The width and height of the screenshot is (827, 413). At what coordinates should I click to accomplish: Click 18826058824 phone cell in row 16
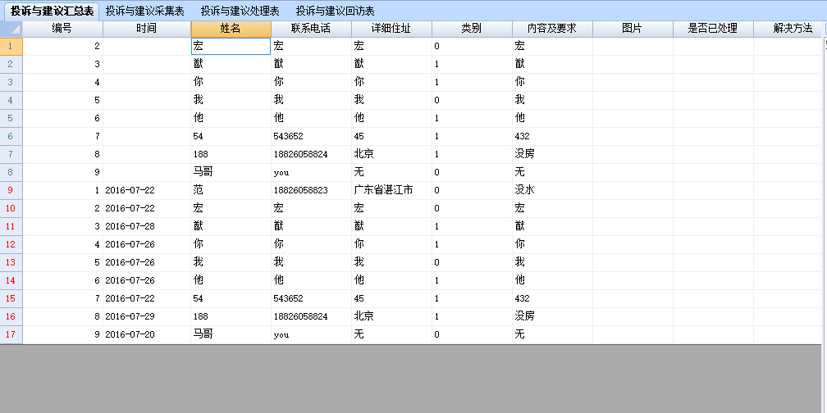[311, 316]
